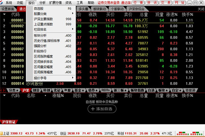Screen dimensions: 205x137
Task: Open the 板块▲ tab popup
Action: click(163, 90)
